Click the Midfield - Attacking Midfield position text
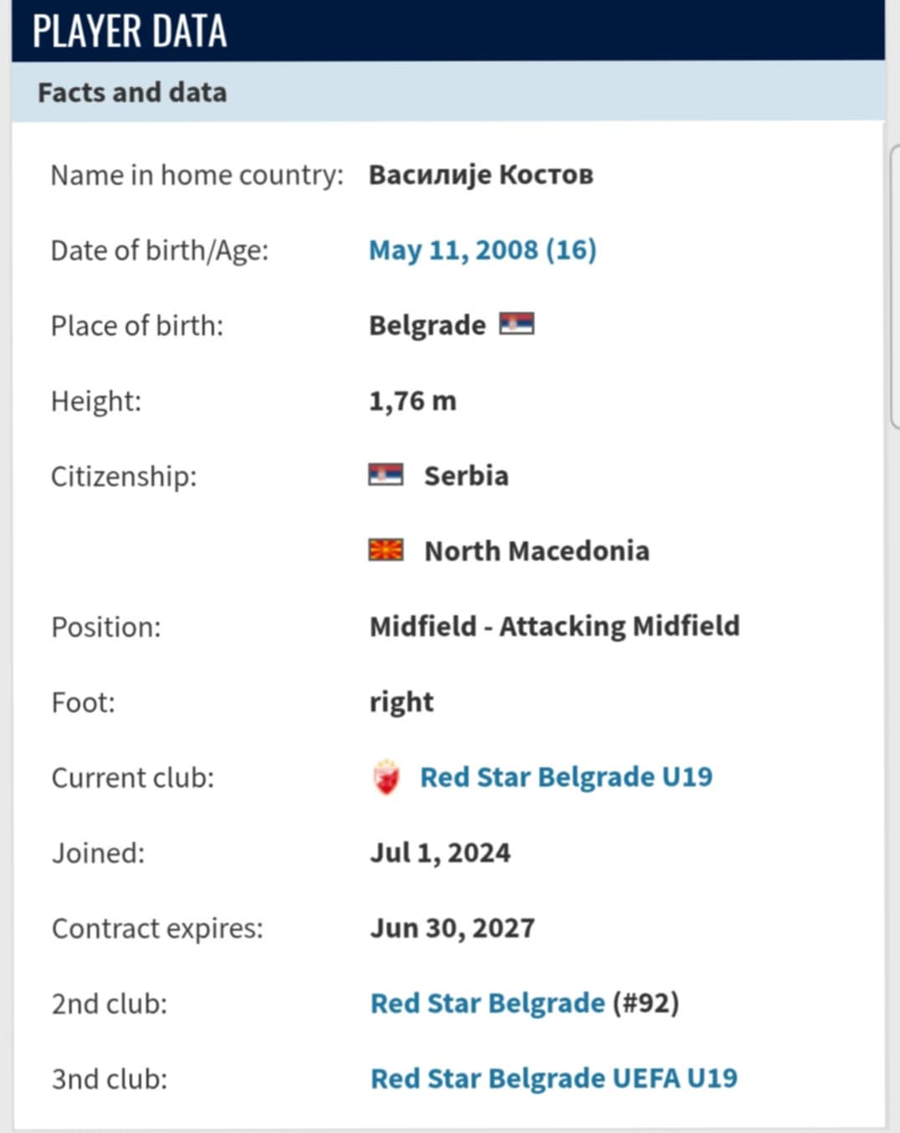This screenshot has width=900, height=1133. coord(554,626)
